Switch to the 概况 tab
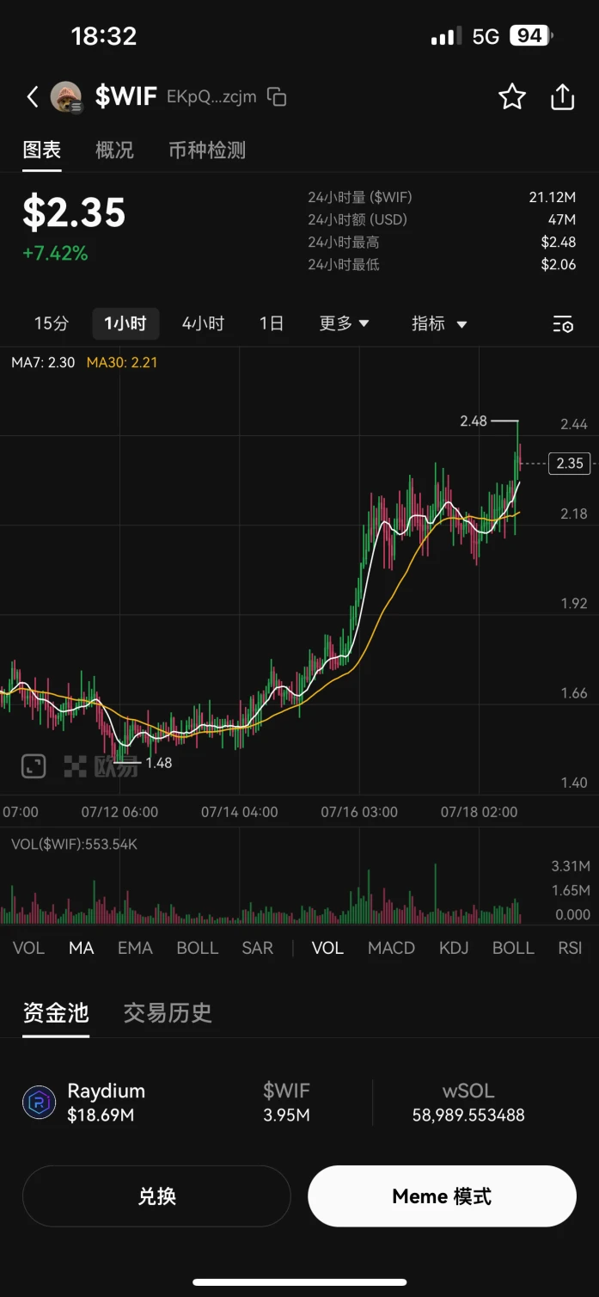The height and width of the screenshot is (1297, 599). tap(114, 150)
